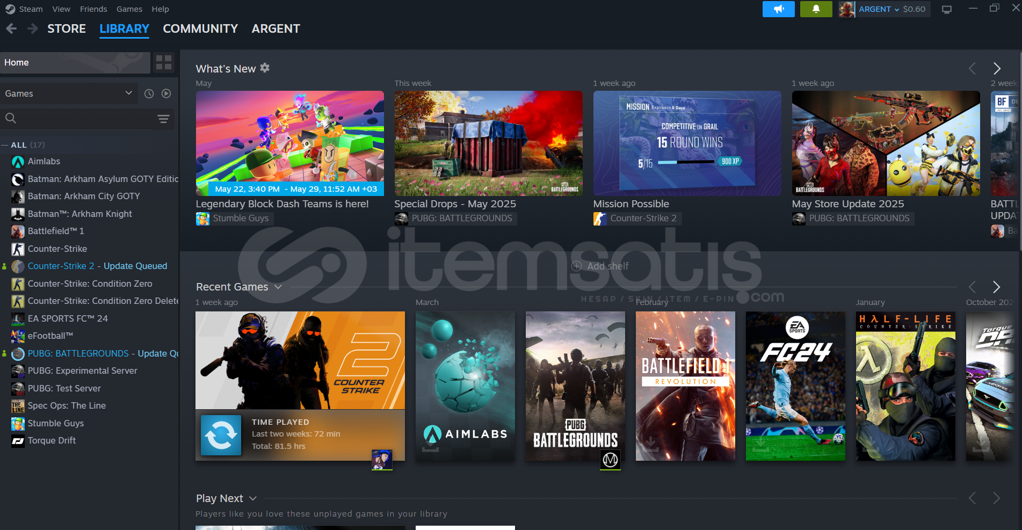
Task: Click the refresh update icon on Counter-Strike 2 card
Action: (x=221, y=435)
